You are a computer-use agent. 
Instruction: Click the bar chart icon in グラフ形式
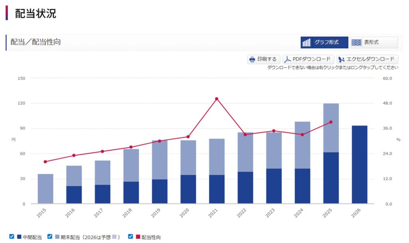pos(306,43)
